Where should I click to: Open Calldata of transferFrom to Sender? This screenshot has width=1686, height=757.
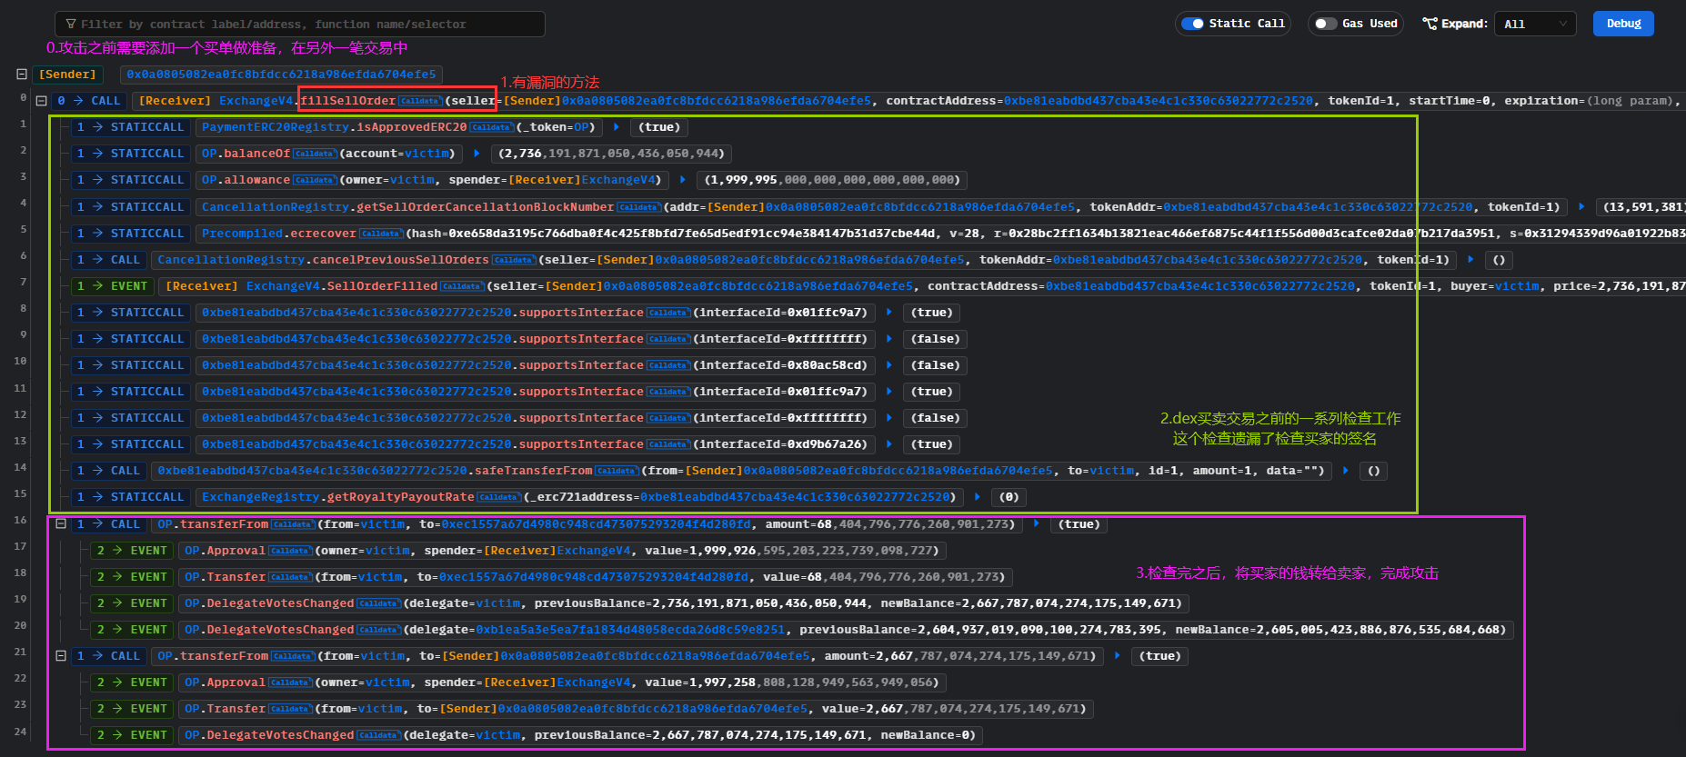click(x=293, y=656)
